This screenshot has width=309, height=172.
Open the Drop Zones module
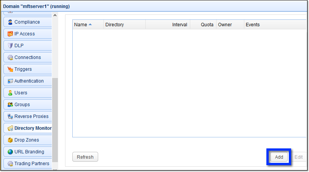pos(28,140)
